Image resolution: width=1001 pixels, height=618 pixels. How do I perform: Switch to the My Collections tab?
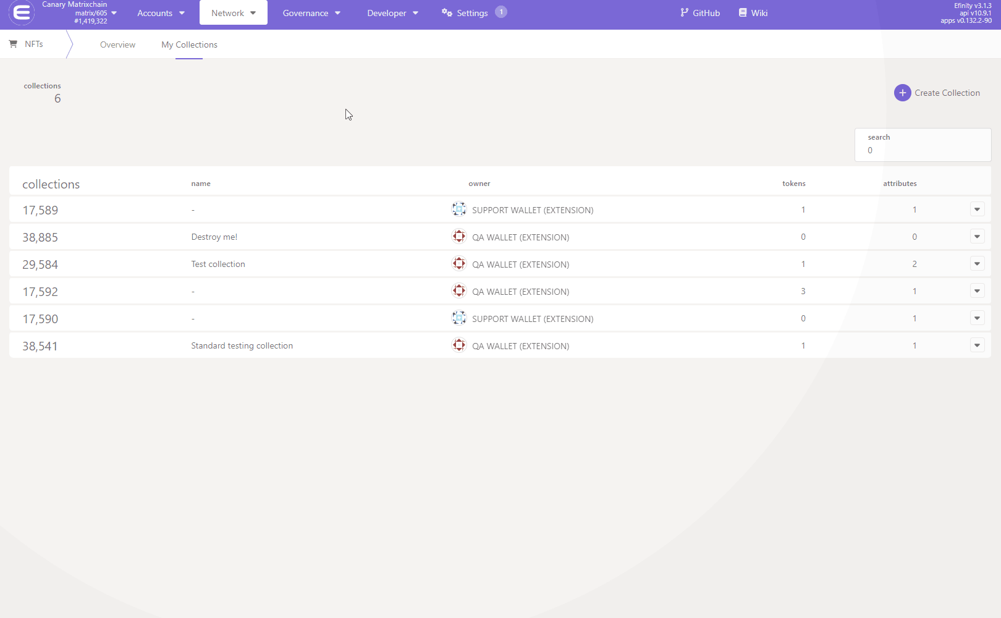click(x=189, y=44)
